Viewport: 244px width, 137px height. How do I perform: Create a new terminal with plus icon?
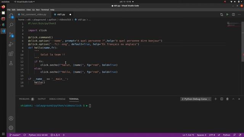click(x=215, y=99)
